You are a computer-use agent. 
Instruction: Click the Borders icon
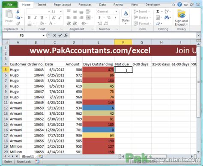pos(30,24)
